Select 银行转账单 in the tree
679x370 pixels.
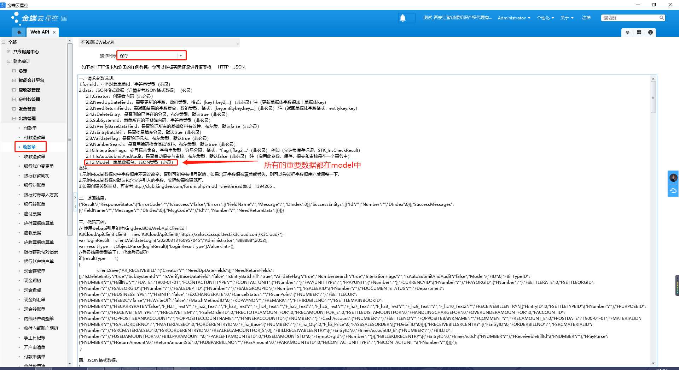point(34,204)
